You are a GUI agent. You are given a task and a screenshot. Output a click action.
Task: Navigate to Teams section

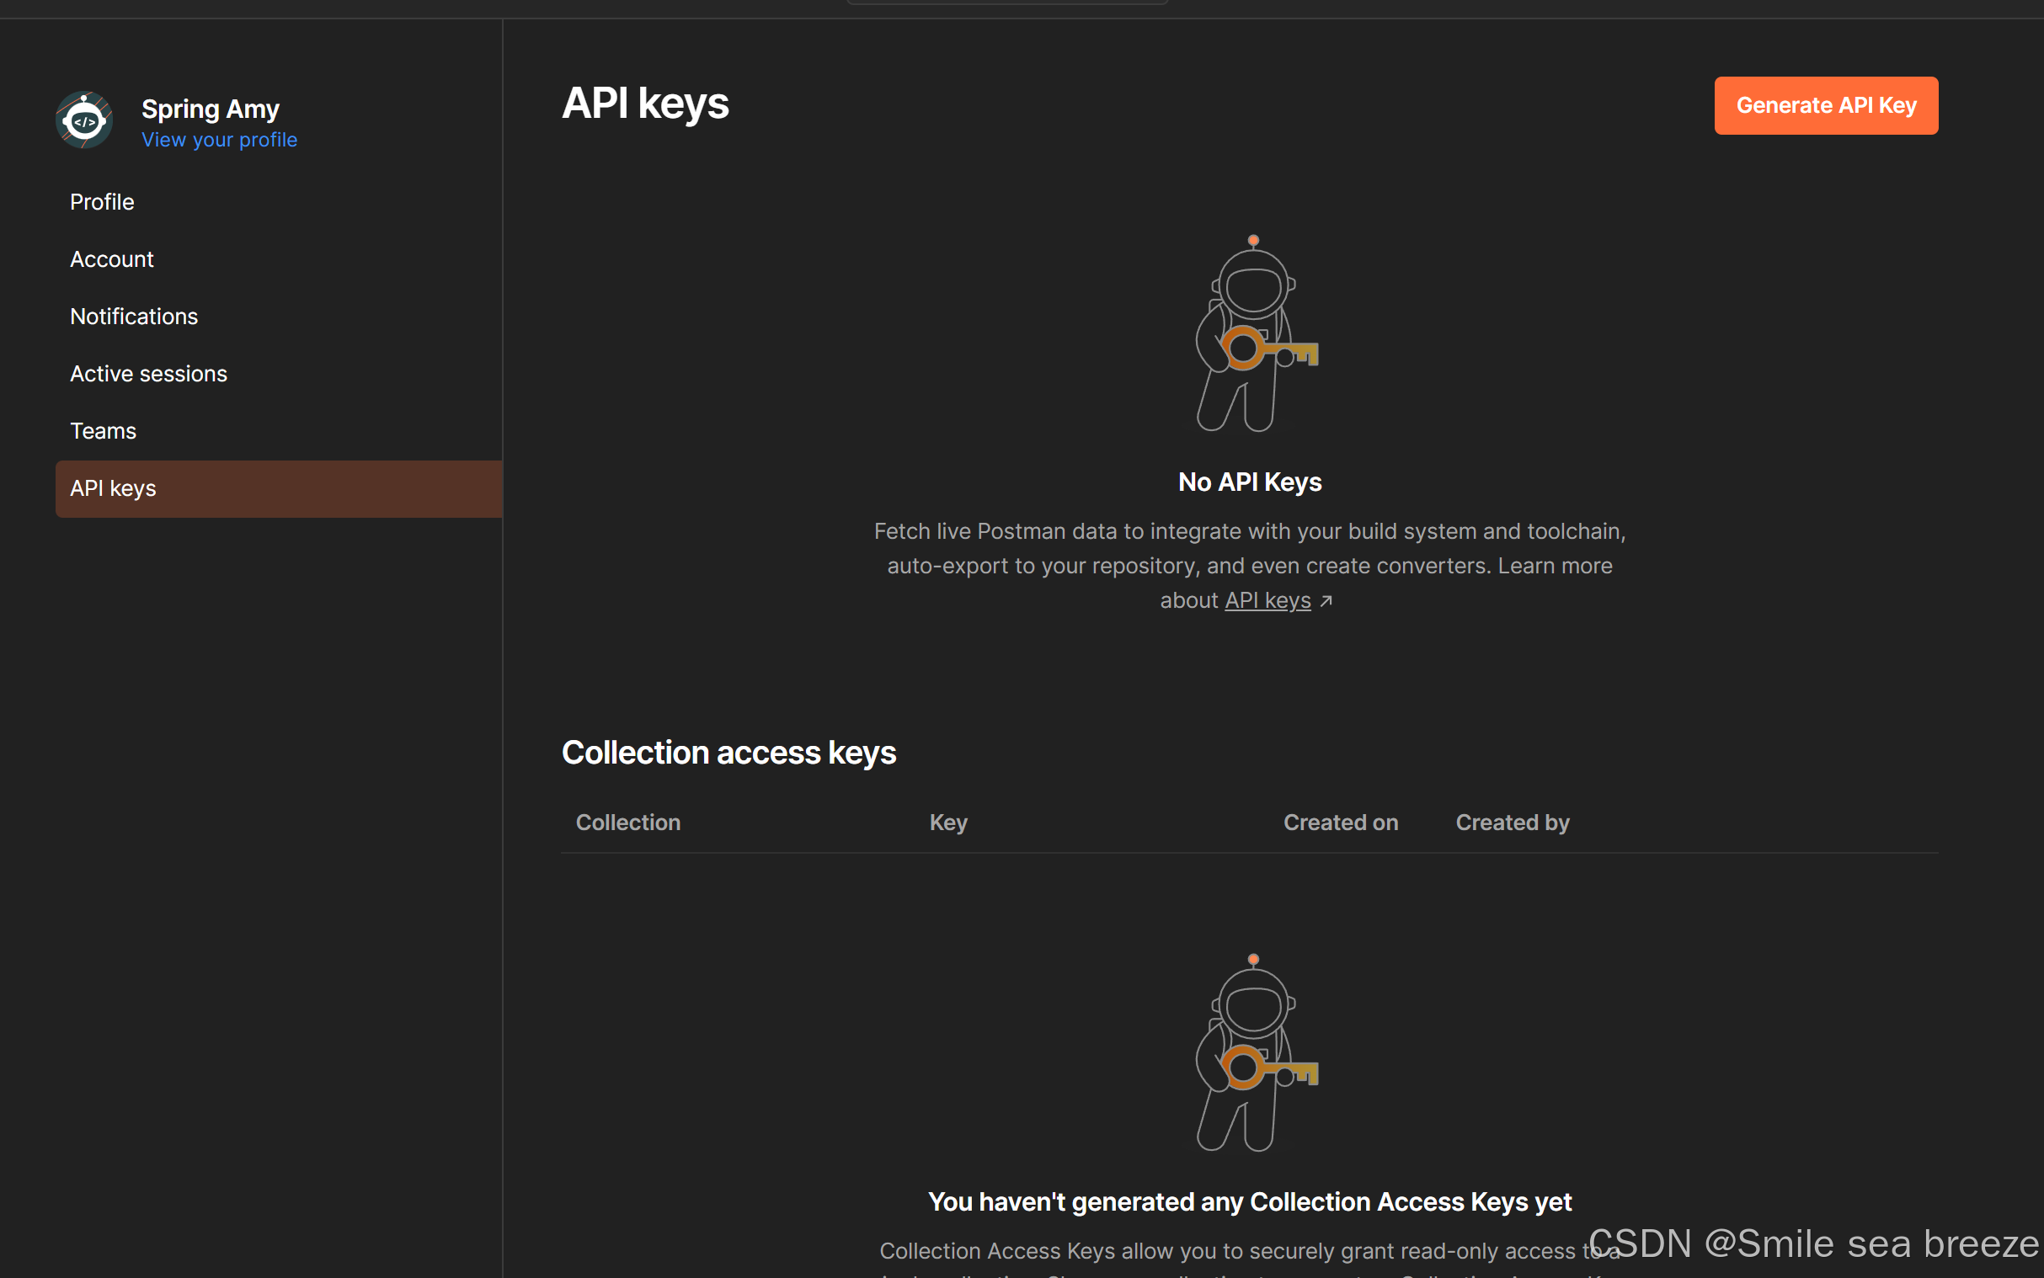102,431
